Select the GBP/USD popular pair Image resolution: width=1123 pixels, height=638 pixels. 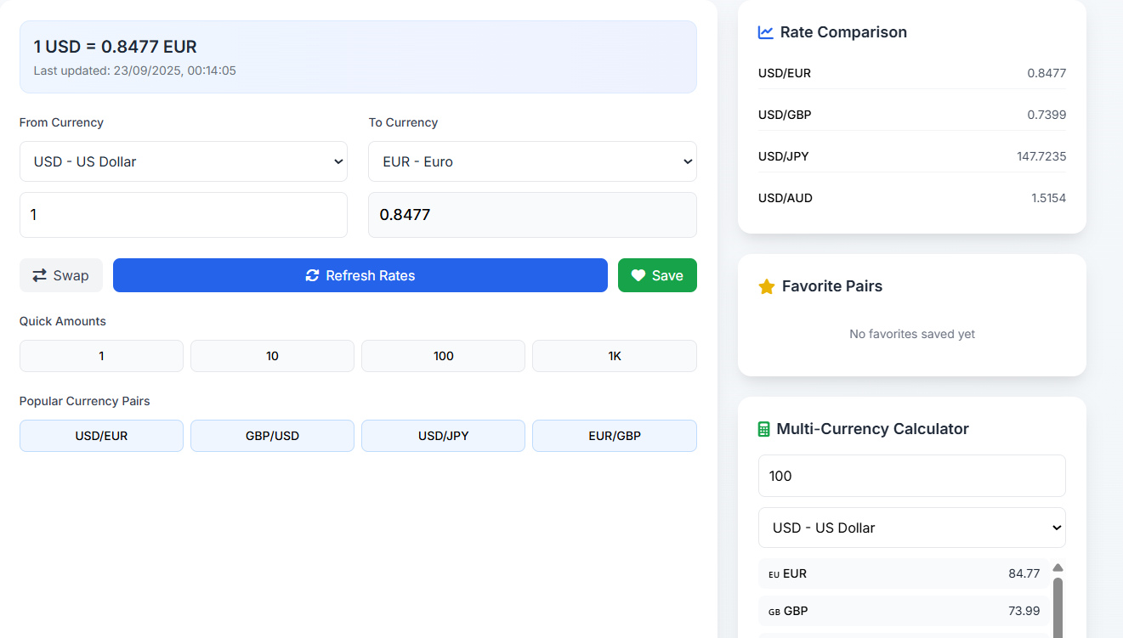click(x=272, y=436)
